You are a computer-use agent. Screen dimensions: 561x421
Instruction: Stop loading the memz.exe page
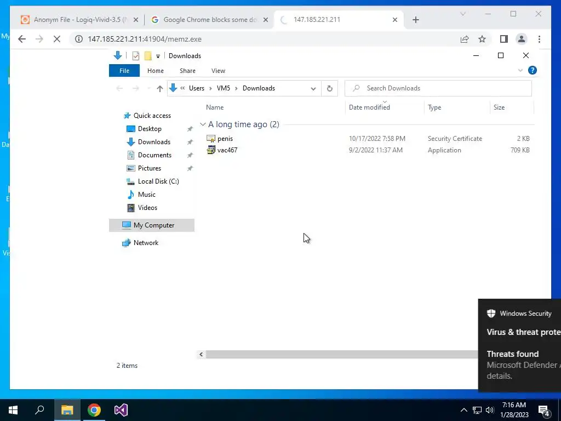[57, 39]
